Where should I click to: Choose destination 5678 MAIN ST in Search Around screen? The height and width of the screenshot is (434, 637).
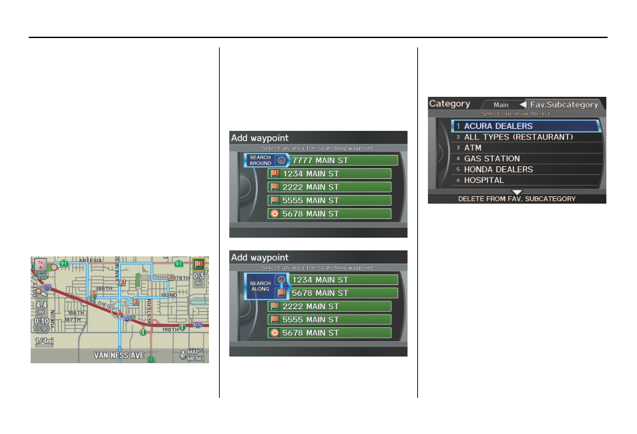[329, 214]
